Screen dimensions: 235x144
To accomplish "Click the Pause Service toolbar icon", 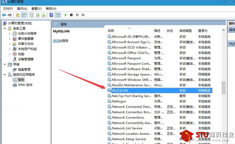I will point(77,15).
